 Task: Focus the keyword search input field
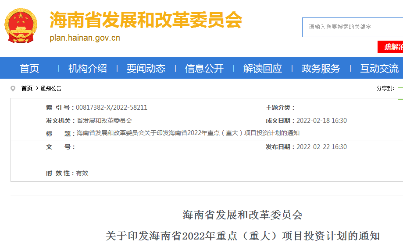353,27
